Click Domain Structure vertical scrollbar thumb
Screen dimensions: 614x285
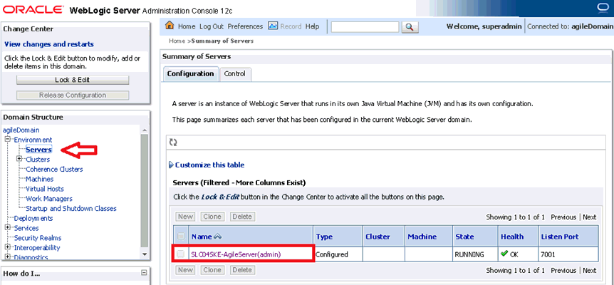pos(145,191)
